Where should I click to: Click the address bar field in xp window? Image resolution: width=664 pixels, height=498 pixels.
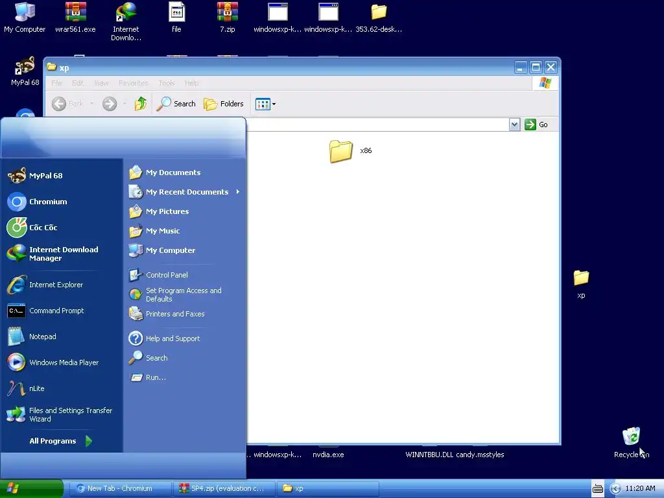[x=377, y=124]
